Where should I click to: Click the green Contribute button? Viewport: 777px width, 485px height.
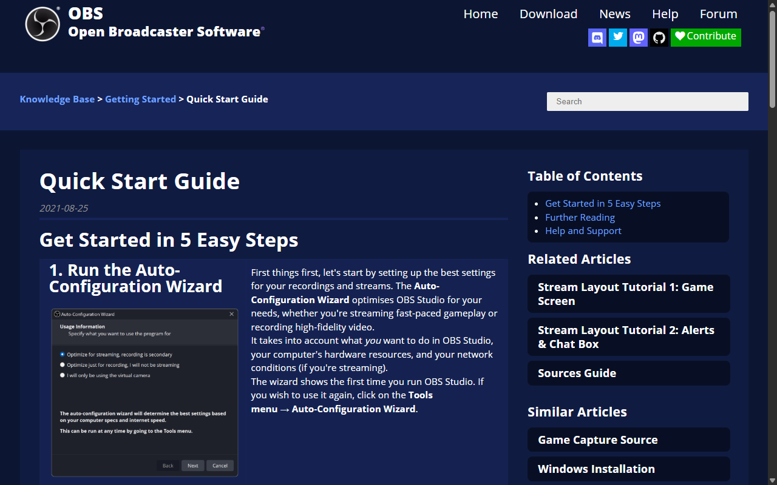(x=706, y=37)
